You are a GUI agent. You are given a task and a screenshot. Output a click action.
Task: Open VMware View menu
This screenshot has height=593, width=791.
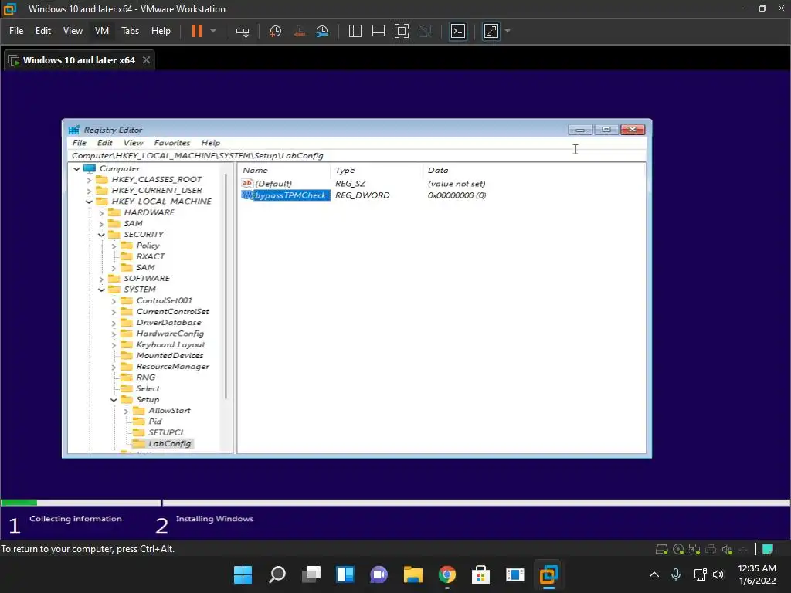pyautogui.click(x=73, y=31)
